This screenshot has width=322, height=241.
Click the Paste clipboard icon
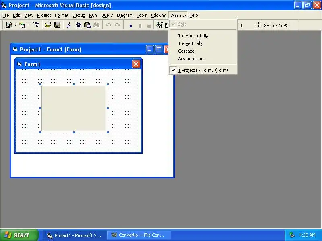click(x=87, y=25)
